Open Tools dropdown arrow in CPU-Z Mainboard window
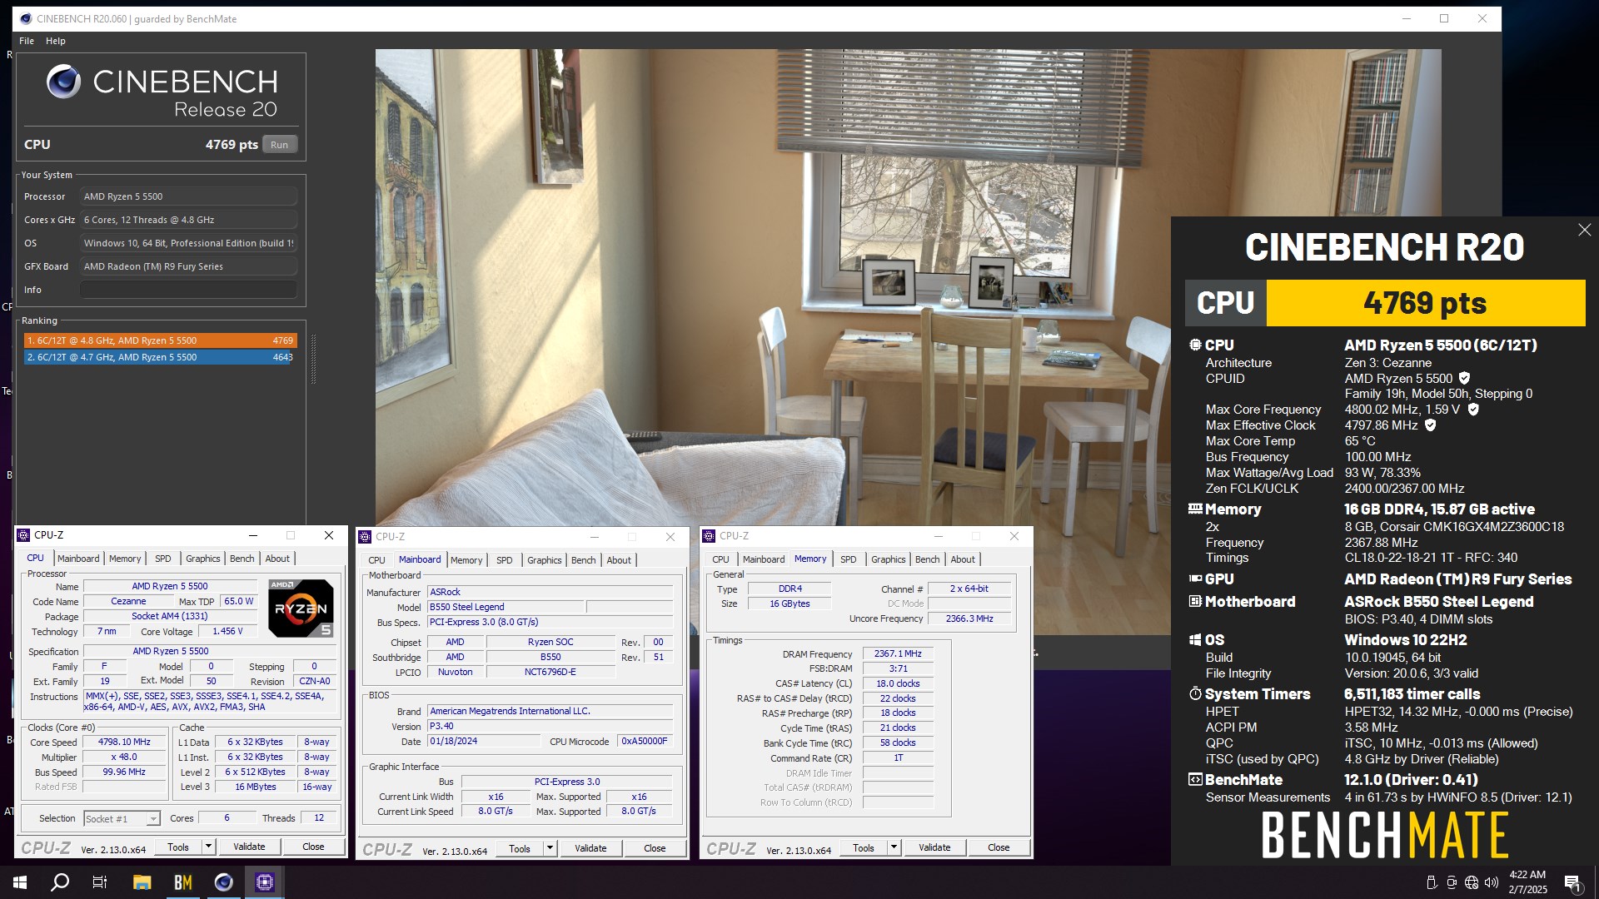Viewport: 1599px width, 899px height. [x=550, y=848]
